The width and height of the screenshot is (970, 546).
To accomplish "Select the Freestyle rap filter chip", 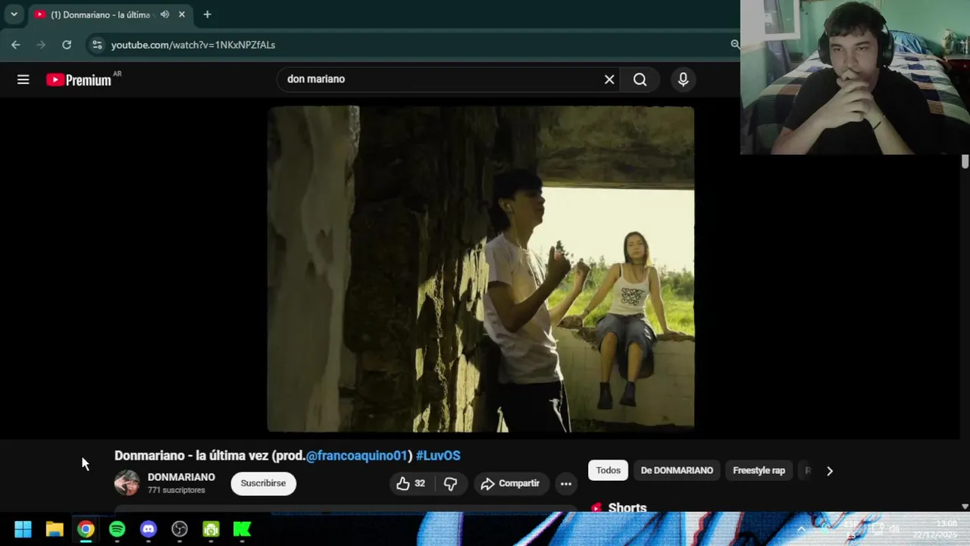I will (x=759, y=470).
